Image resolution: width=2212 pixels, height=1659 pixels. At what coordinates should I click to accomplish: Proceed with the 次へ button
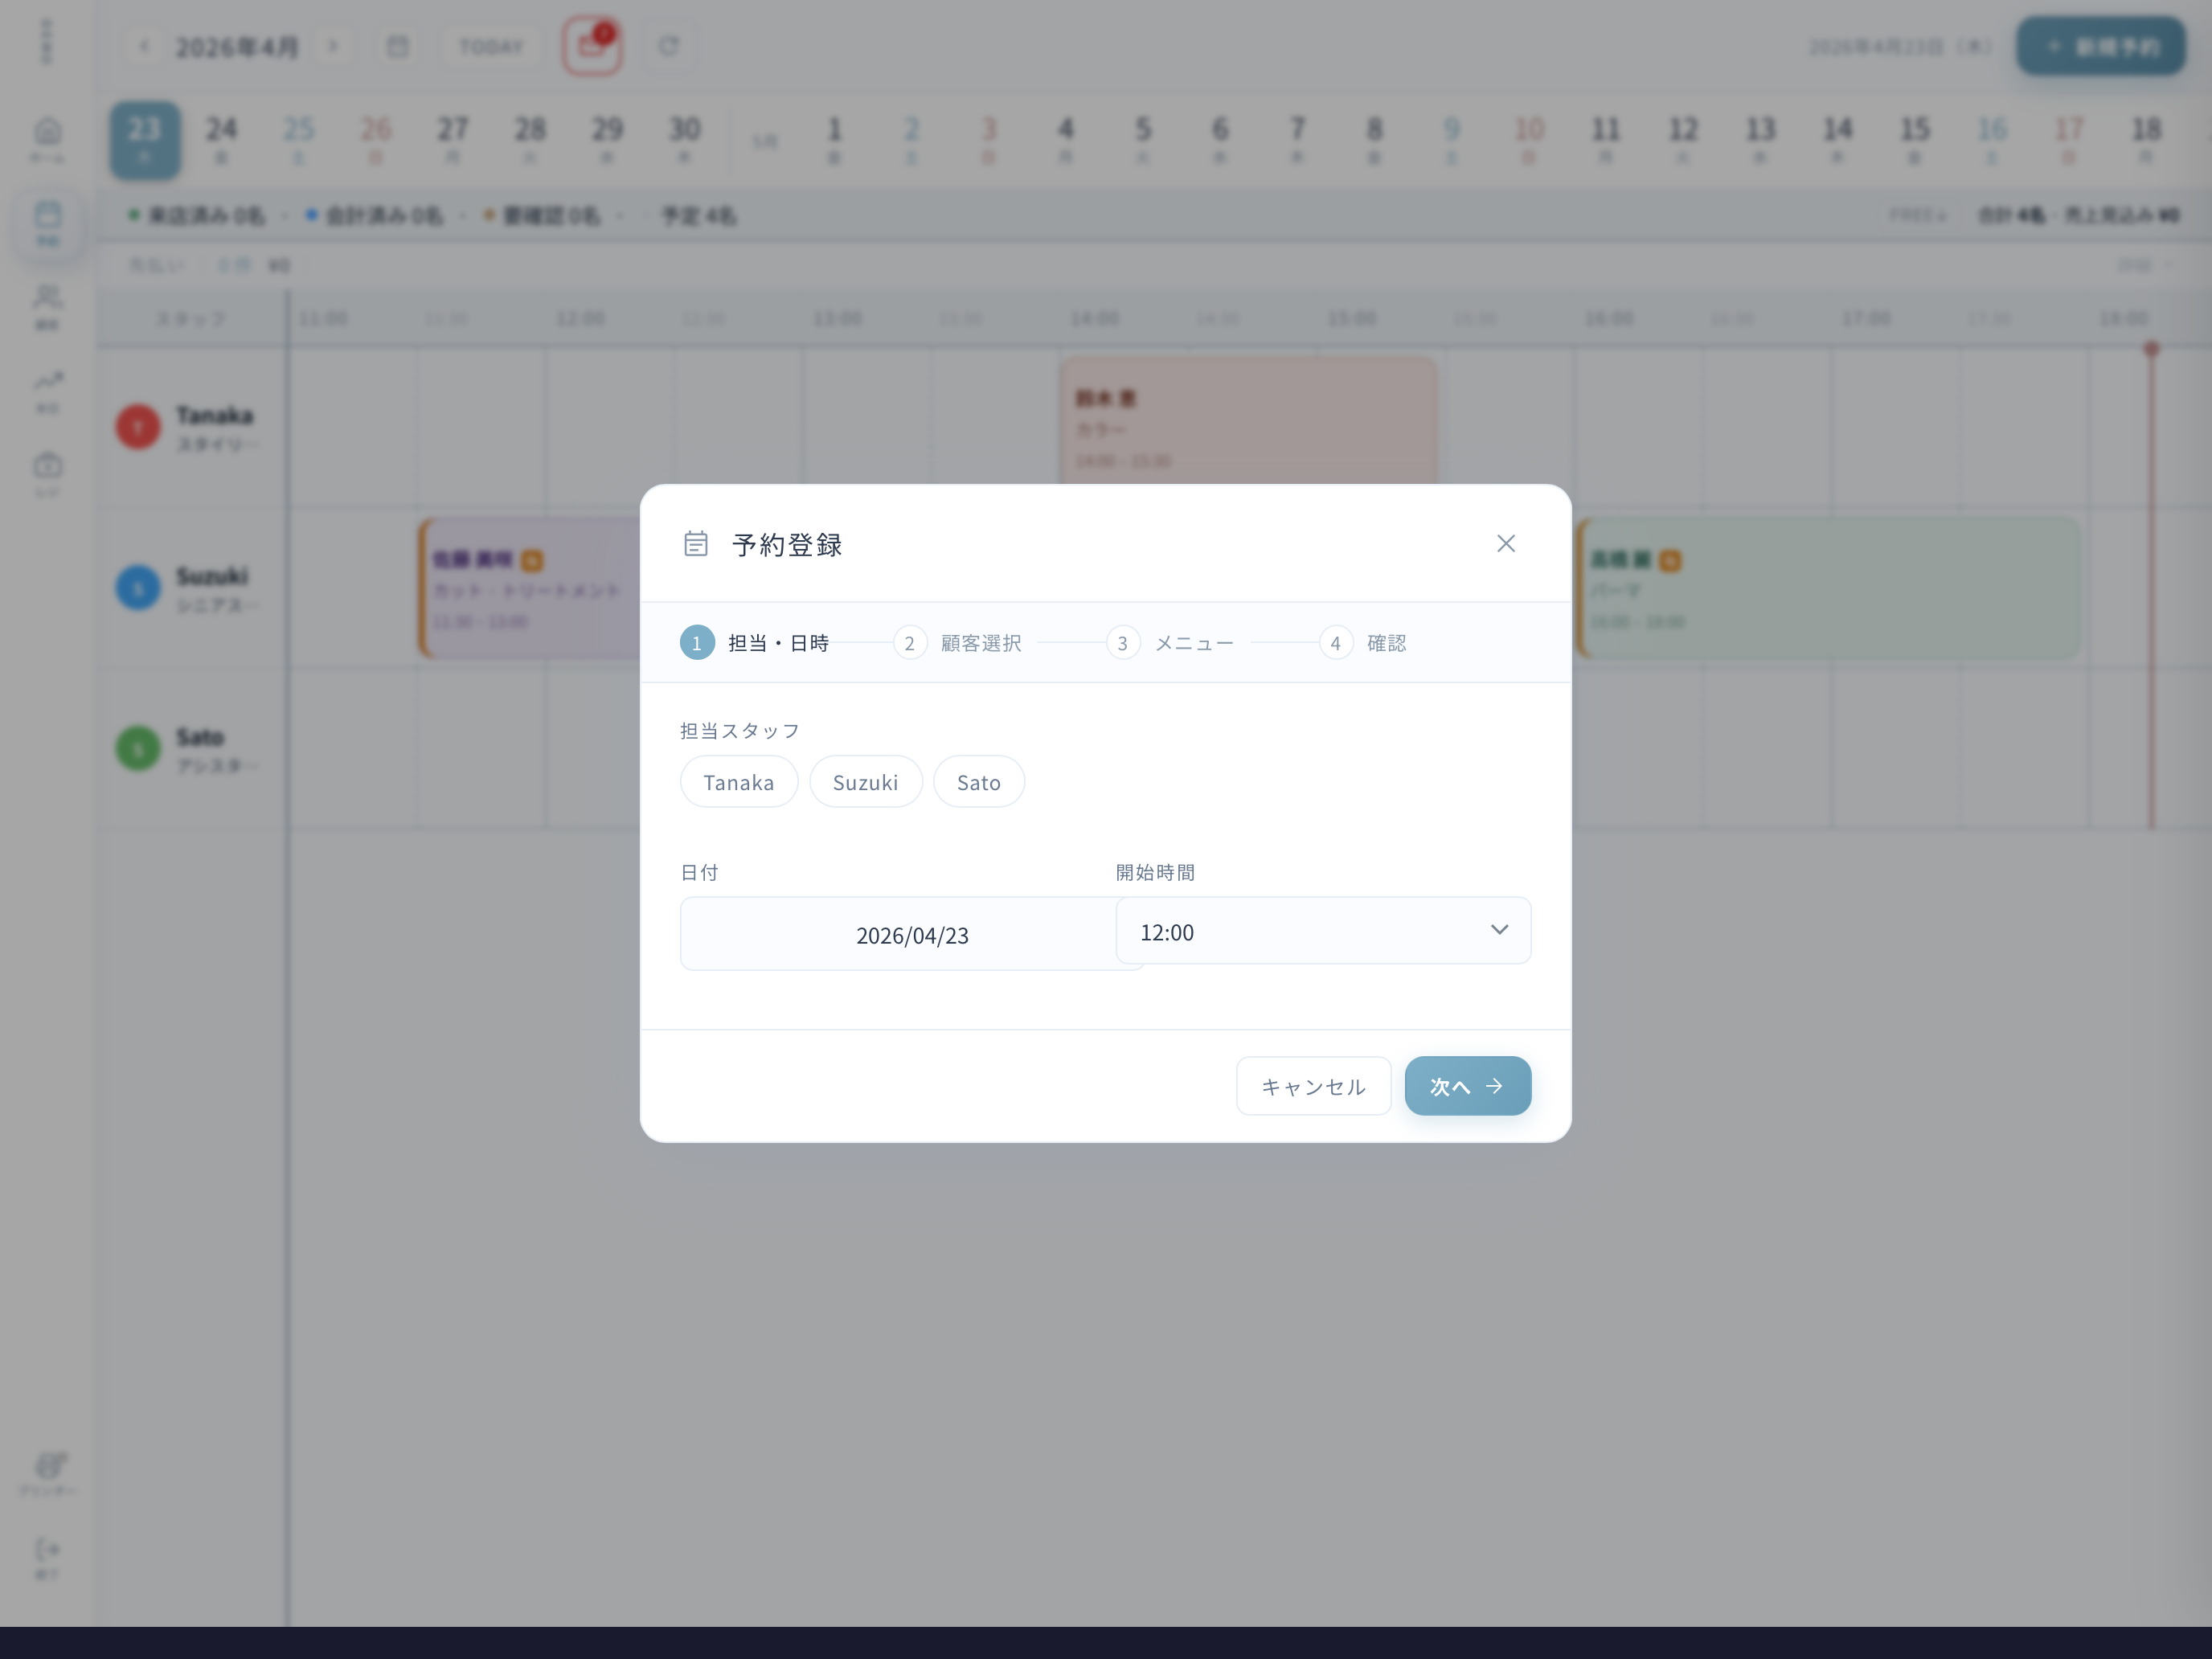coord(1468,1086)
